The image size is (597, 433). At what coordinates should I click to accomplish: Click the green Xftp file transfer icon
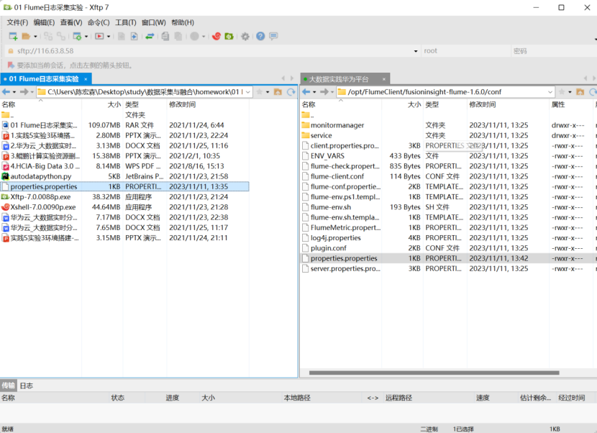[229, 36]
